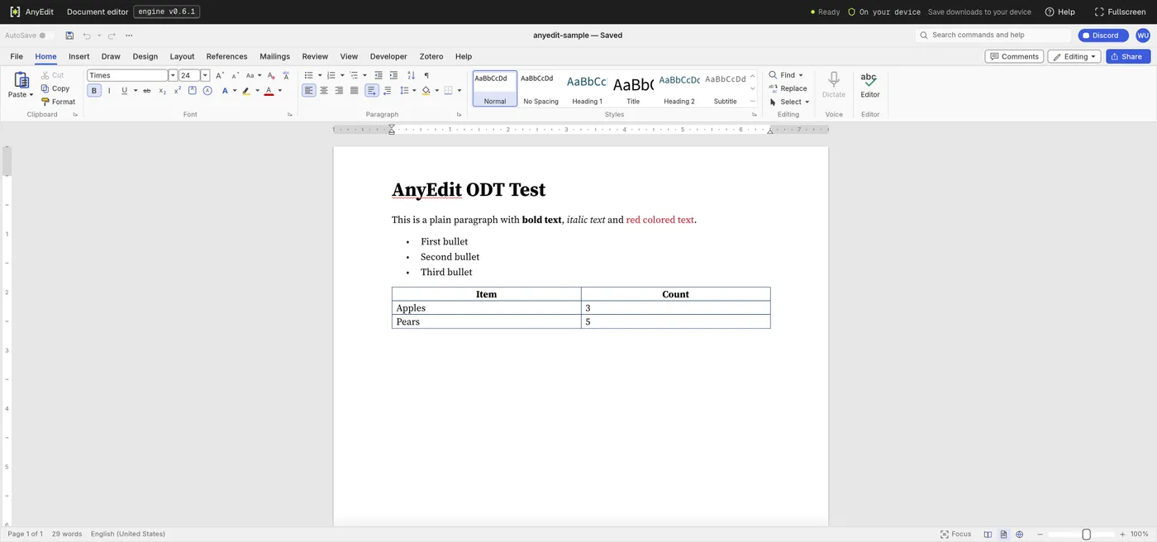
Task: Click Increase font size icon
Action: (x=220, y=75)
